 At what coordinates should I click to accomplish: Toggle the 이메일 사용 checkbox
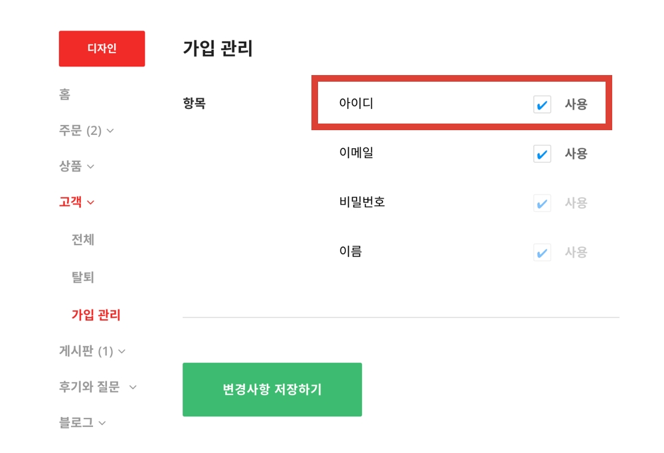pyautogui.click(x=542, y=153)
